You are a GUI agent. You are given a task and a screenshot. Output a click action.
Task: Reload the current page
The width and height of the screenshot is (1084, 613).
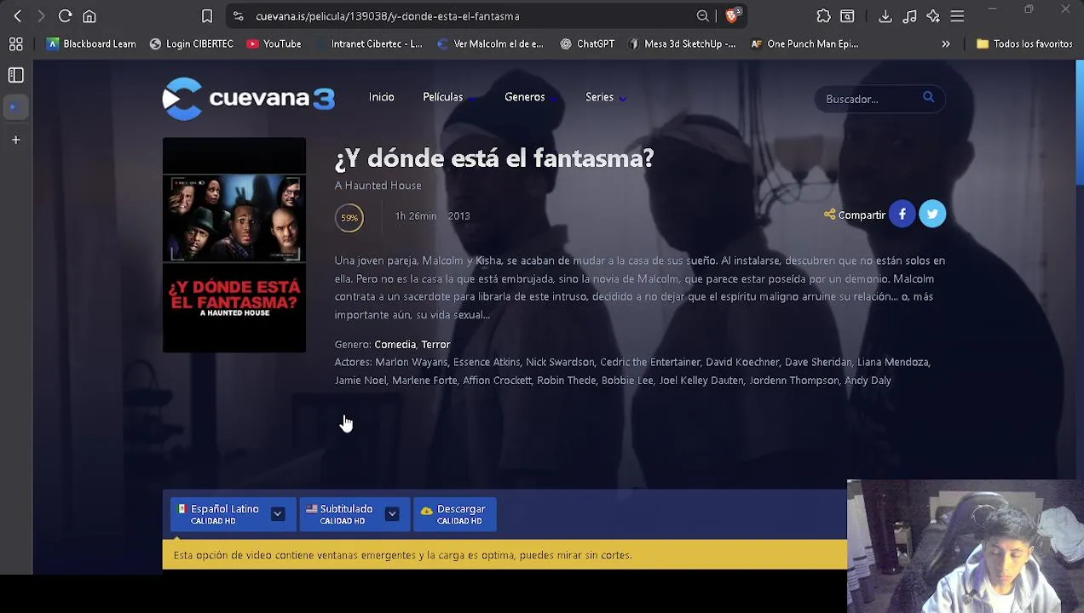65,16
